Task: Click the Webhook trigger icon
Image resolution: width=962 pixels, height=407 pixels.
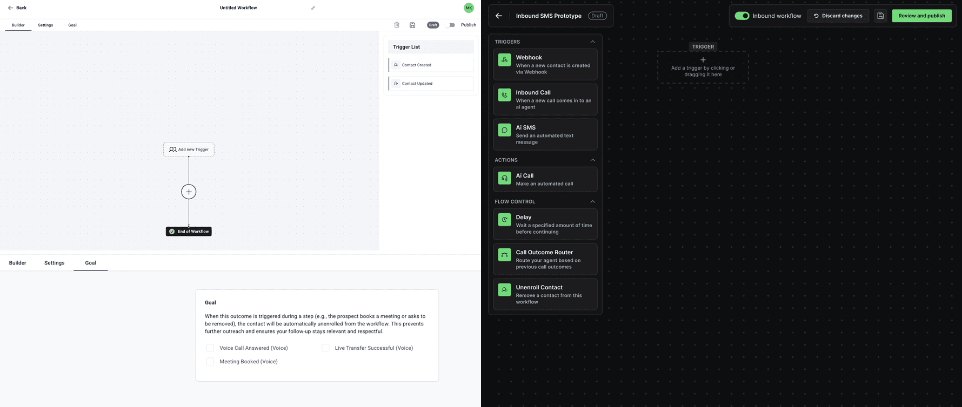Action: 504,60
